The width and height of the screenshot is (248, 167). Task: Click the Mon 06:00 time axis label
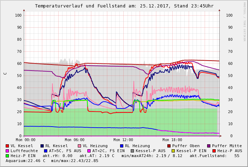point(75,140)
